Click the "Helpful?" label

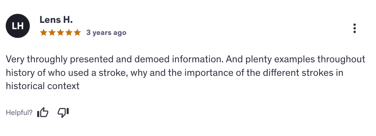click(19, 113)
